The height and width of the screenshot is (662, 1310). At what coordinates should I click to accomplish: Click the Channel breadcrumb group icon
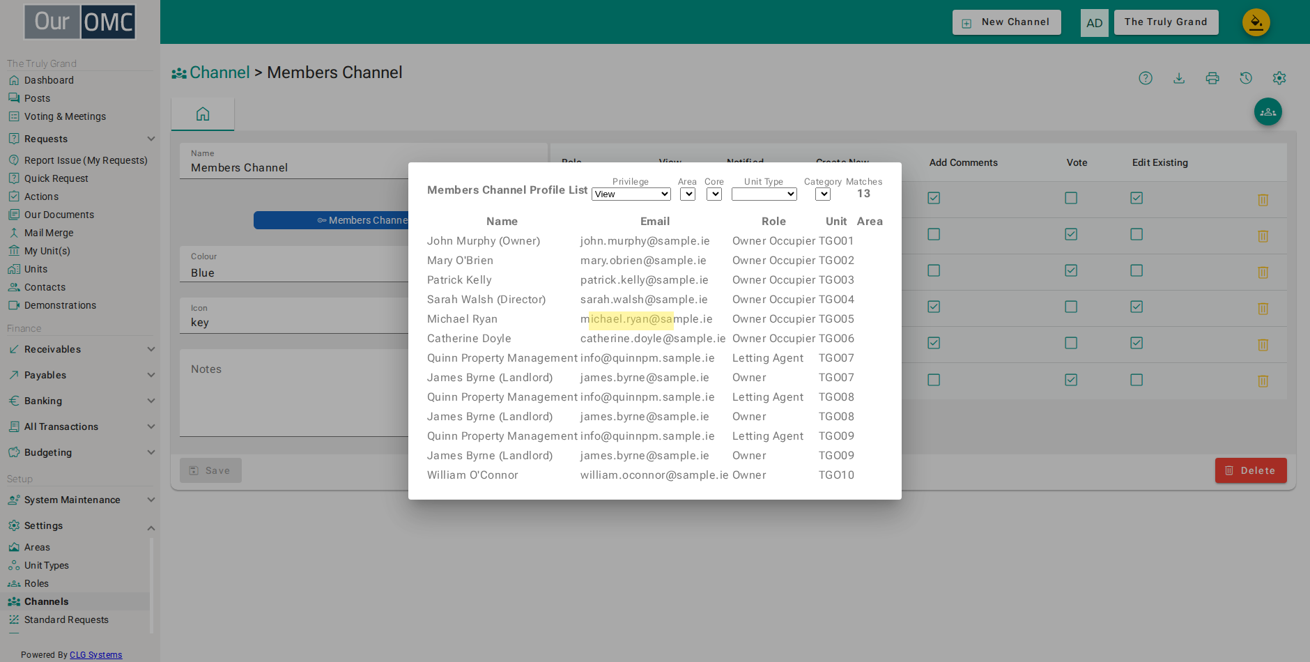pyautogui.click(x=179, y=73)
